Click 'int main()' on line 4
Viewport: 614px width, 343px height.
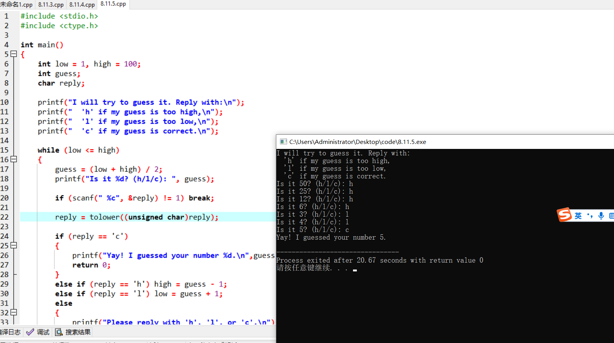click(x=42, y=45)
